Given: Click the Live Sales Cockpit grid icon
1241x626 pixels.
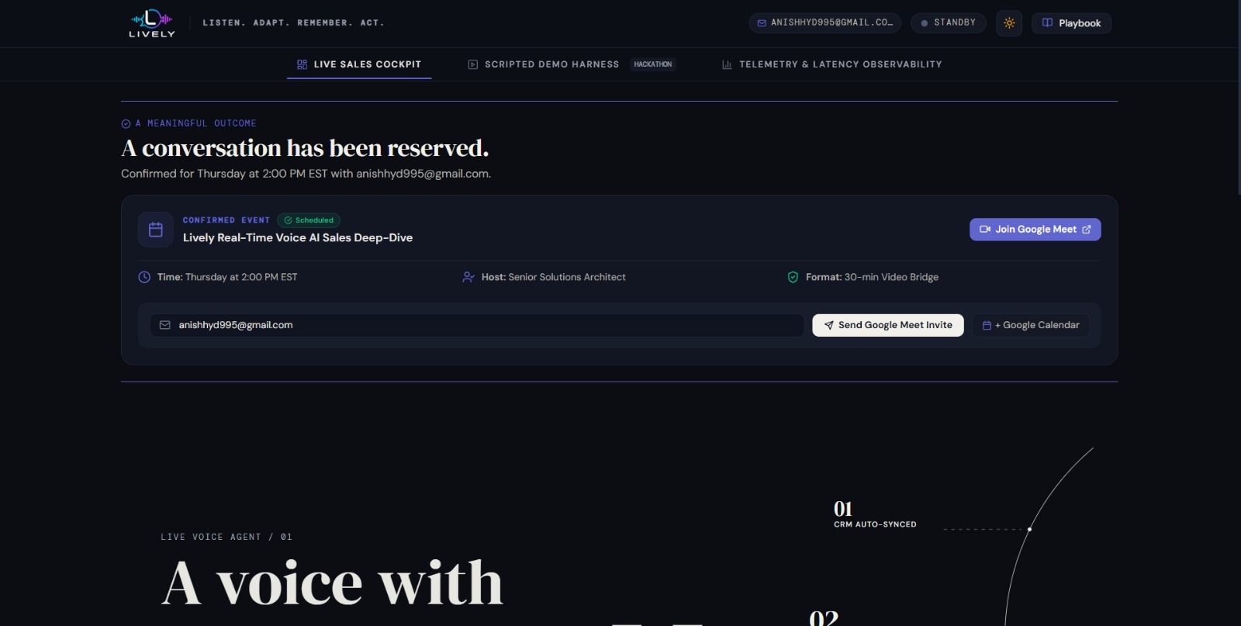Looking at the screenshot, I should (x=302, y=64).
